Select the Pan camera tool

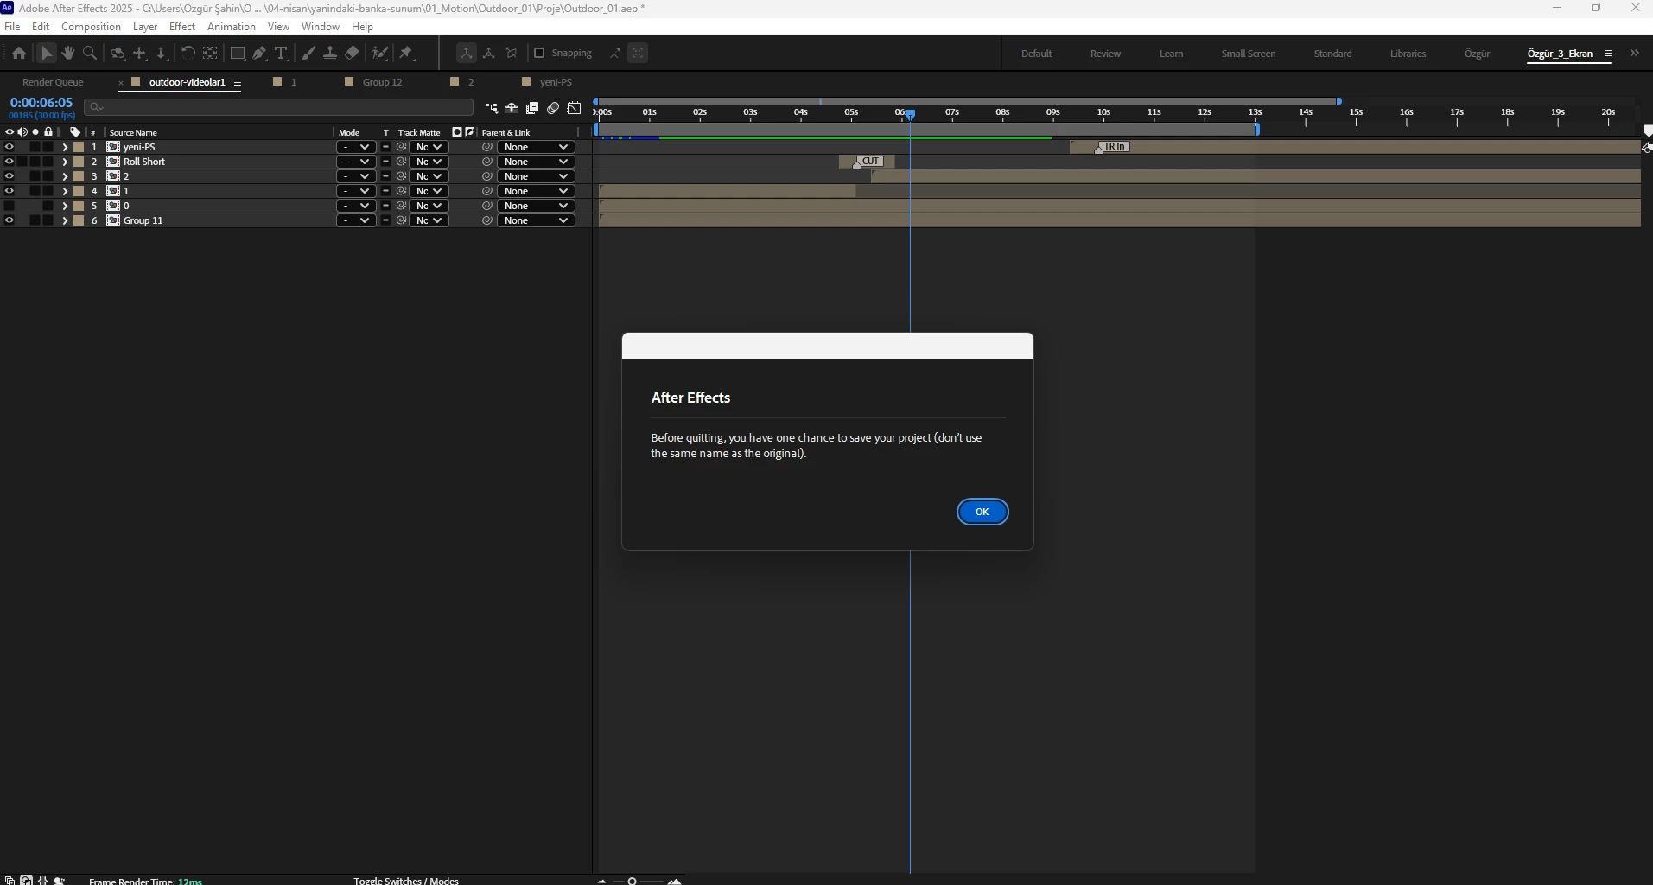tap(140, 54)
